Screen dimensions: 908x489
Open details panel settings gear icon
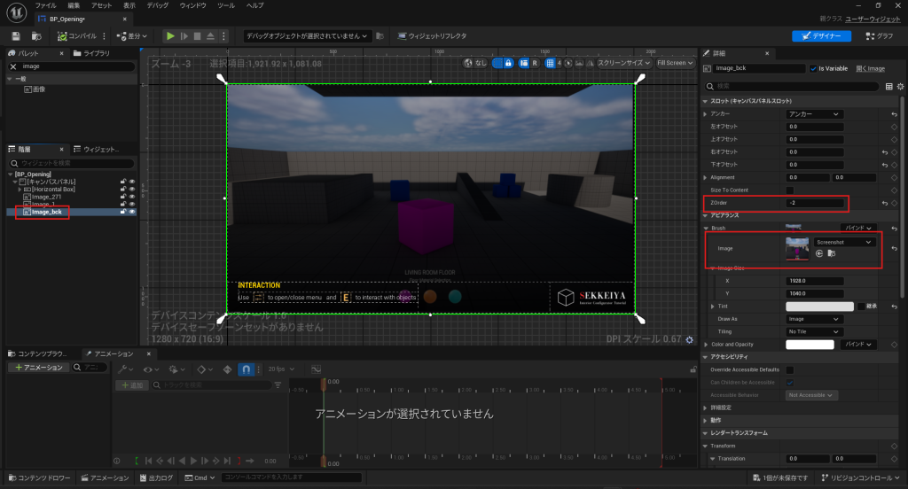point(899,86)
